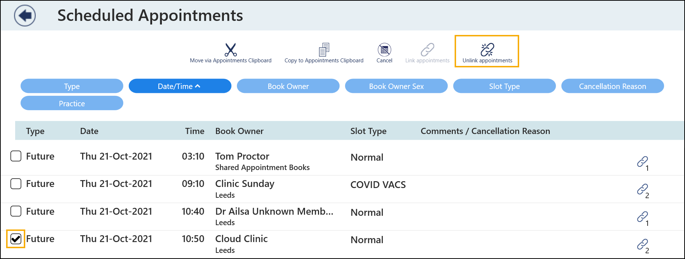Click Copy to Appointments Clipboard icon
The width and height of the screenshot is (685, 259).
click(x=324, y=50)
